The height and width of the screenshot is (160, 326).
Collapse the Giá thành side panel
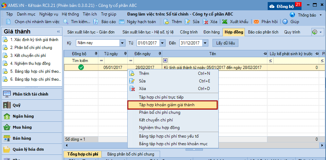coord(58,31)
